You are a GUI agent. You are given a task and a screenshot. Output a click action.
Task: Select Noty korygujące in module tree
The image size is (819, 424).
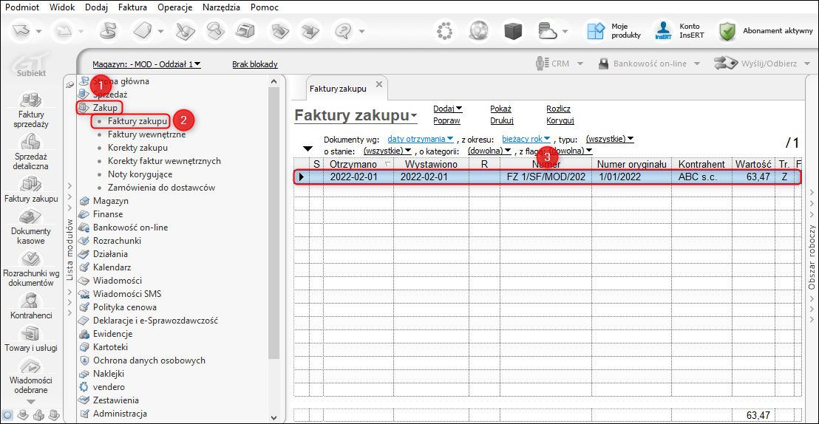(140, 174)
